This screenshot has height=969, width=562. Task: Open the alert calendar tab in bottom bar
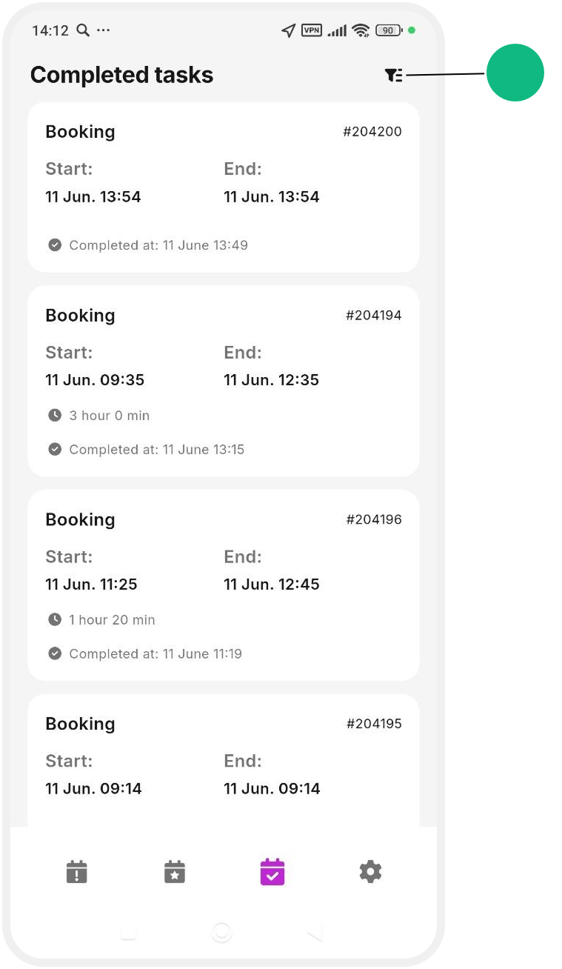pyautogui.click(x=76, y=872)
